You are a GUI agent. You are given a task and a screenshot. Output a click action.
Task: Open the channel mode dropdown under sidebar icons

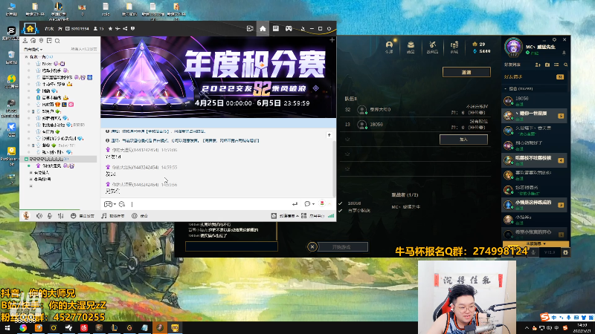33,49
